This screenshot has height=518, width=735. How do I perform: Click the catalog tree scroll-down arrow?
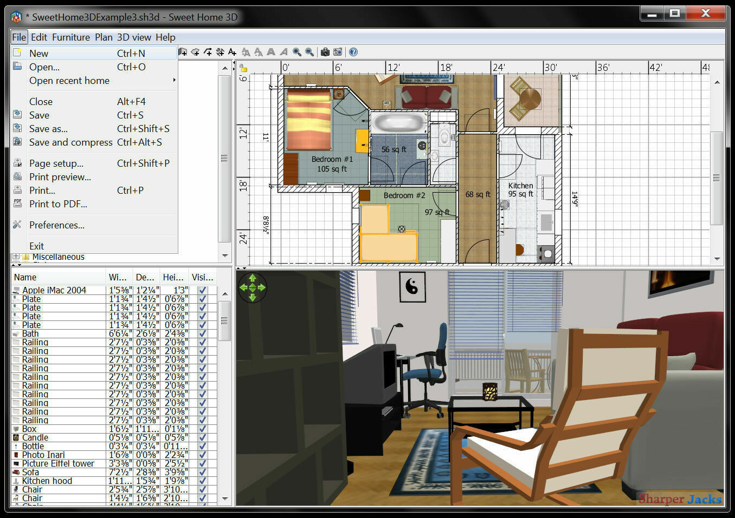pos(225,256)
